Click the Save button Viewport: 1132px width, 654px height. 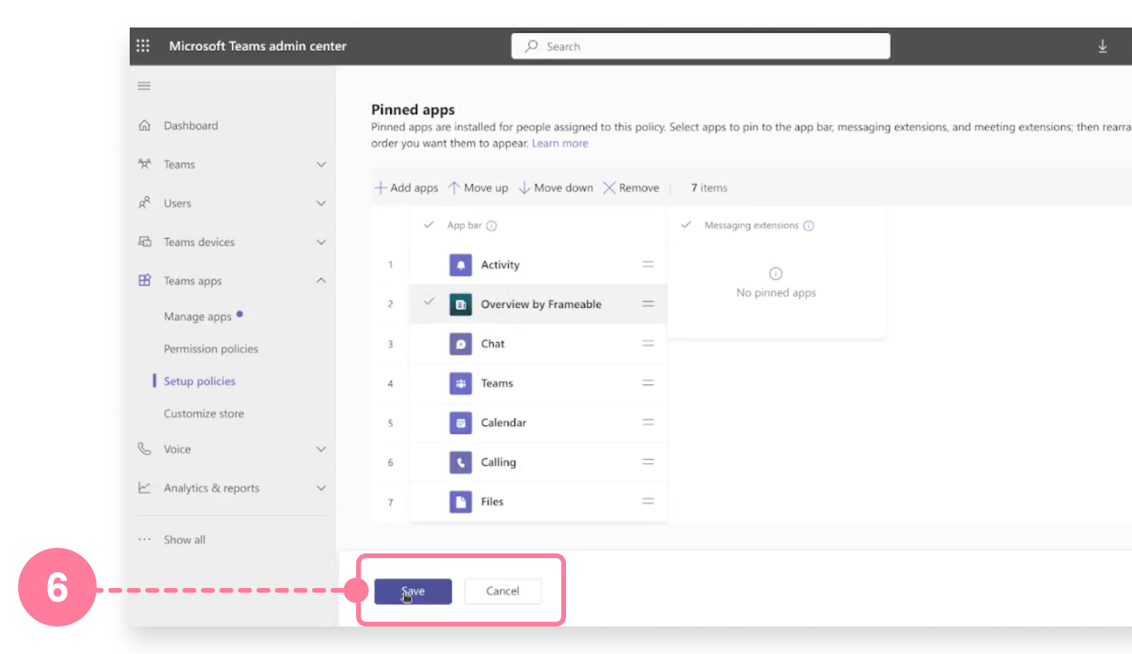[x=413, y=591]
